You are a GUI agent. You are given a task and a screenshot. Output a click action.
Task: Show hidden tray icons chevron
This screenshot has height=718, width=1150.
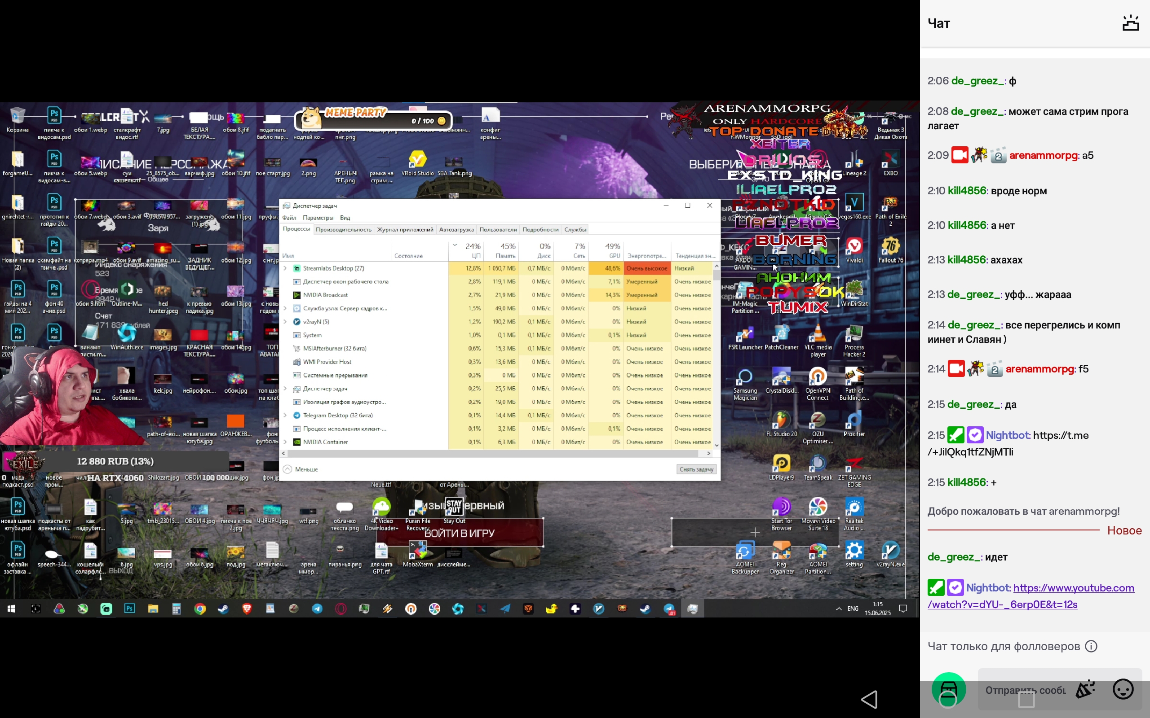click(839, 609)
